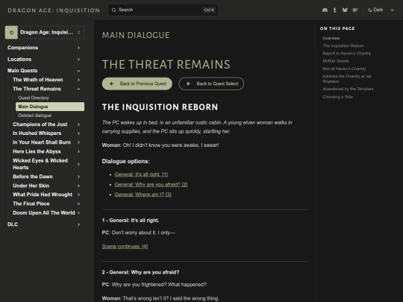Expand Champions of the Just chevron

[78, 125]
